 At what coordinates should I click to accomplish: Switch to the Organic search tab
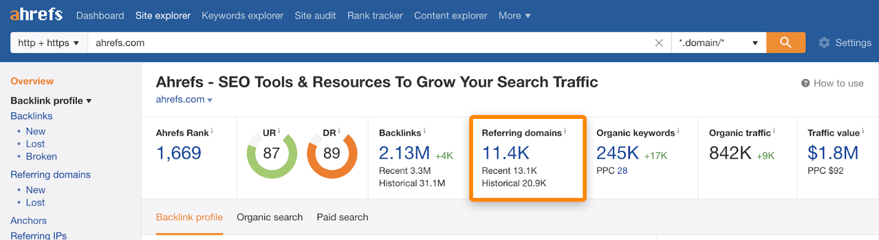pyautogui.click(x=269, y=218)
